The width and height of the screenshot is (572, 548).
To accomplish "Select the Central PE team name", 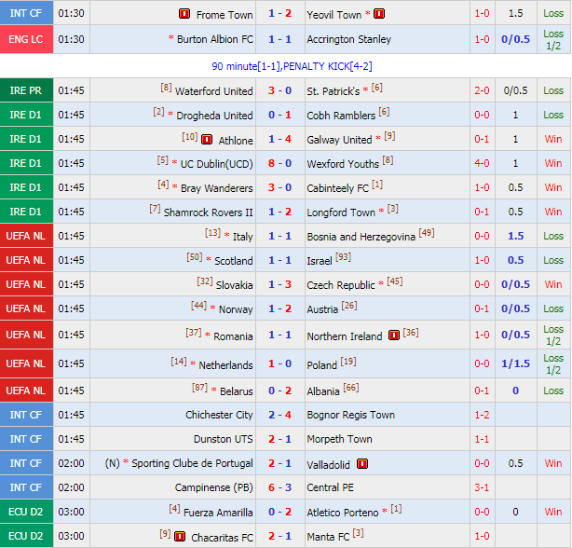I will click(x=330, y=487).
